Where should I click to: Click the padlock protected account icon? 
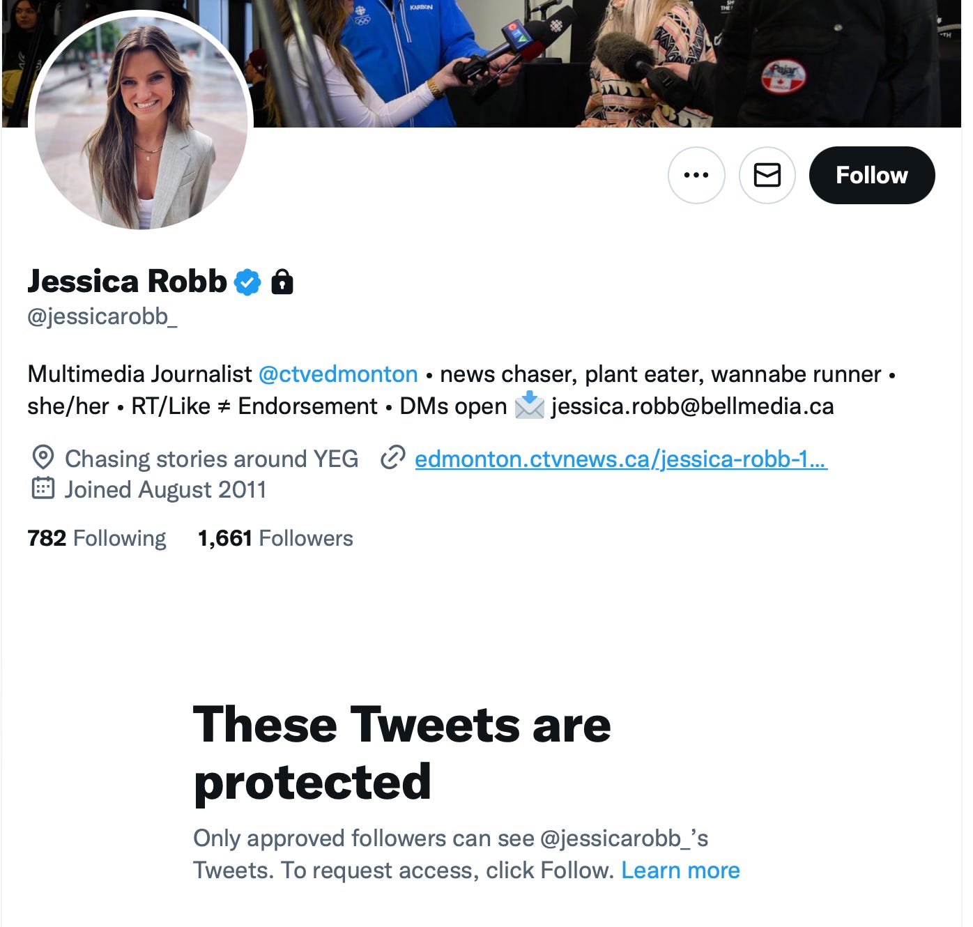pos(282,282)
